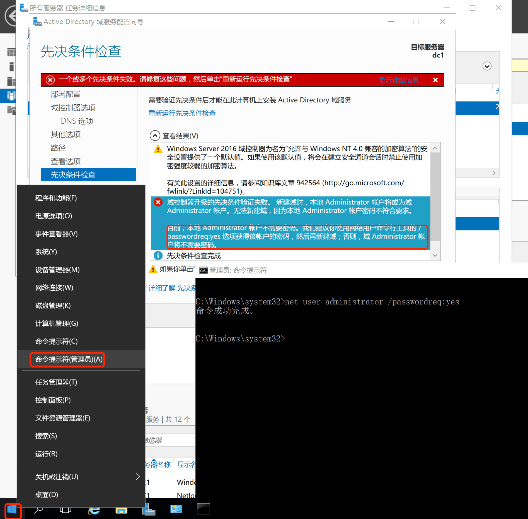Open the taskbar search magnifier icon
Screen dimensions: 528x519
[x=39, y=510]
